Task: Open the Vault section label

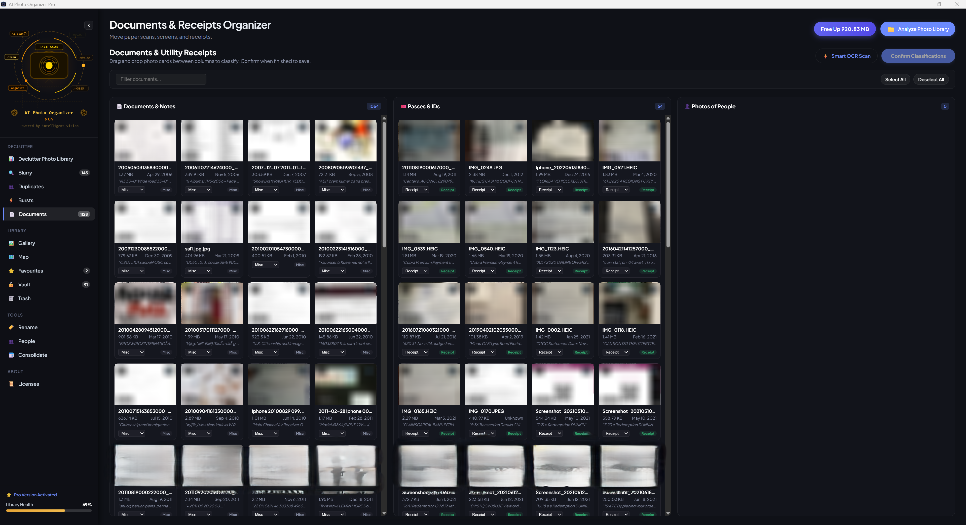Action: [x=24, y=285]
